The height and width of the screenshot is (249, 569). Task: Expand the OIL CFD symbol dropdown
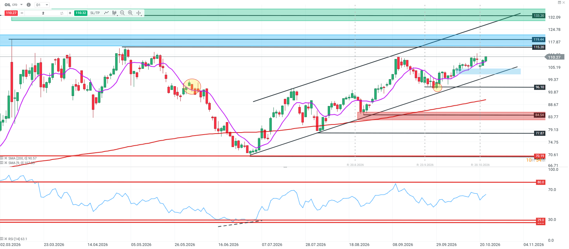(21, 5)
